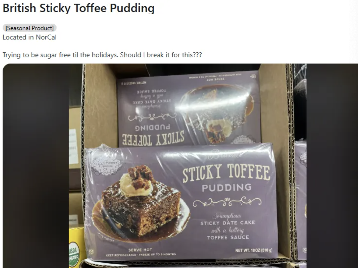Click the "NET WT. 18 OZ (510 g)" label
Screen dimensions: 358x268
[254, 250]
